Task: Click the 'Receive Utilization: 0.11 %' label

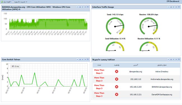Action: point(149,39)
